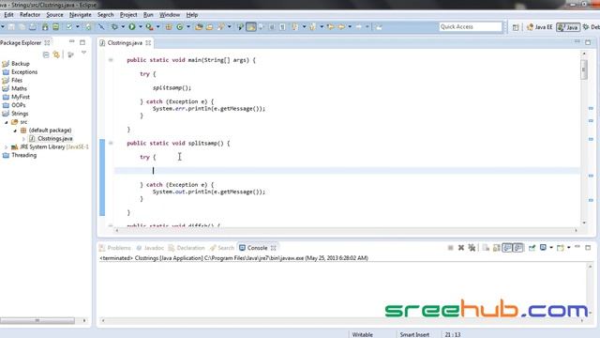Toggle Show Console When Standard Error Changes
This screenshot has height=338, width=600.
517,248
